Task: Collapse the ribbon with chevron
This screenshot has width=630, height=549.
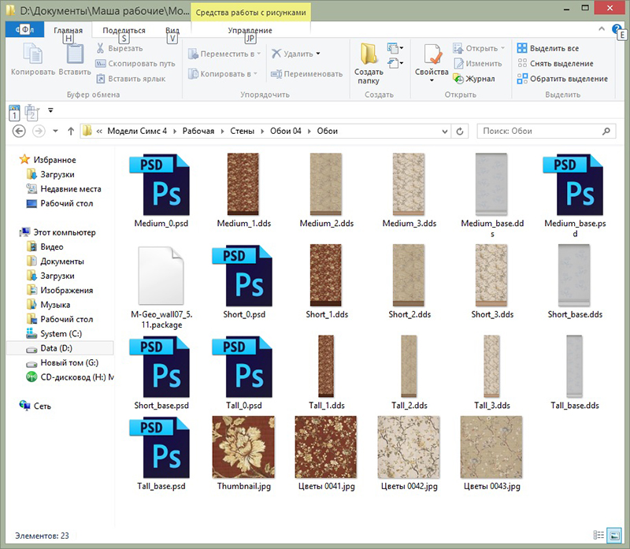Action: coord(602,29)
